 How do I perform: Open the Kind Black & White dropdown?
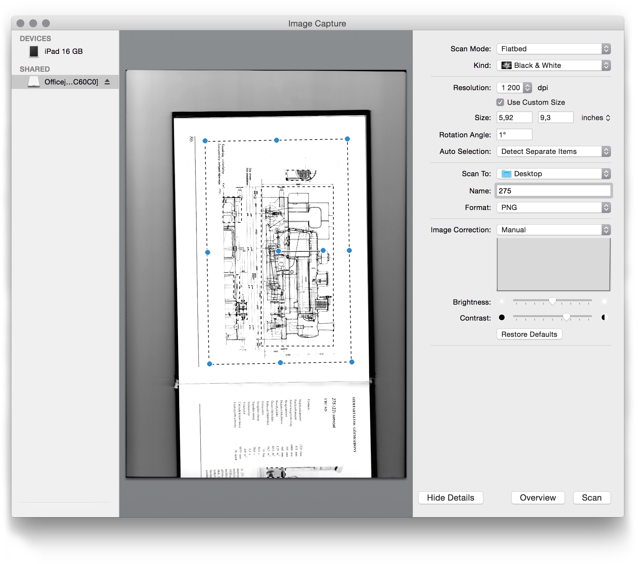[x=553, y=65]
